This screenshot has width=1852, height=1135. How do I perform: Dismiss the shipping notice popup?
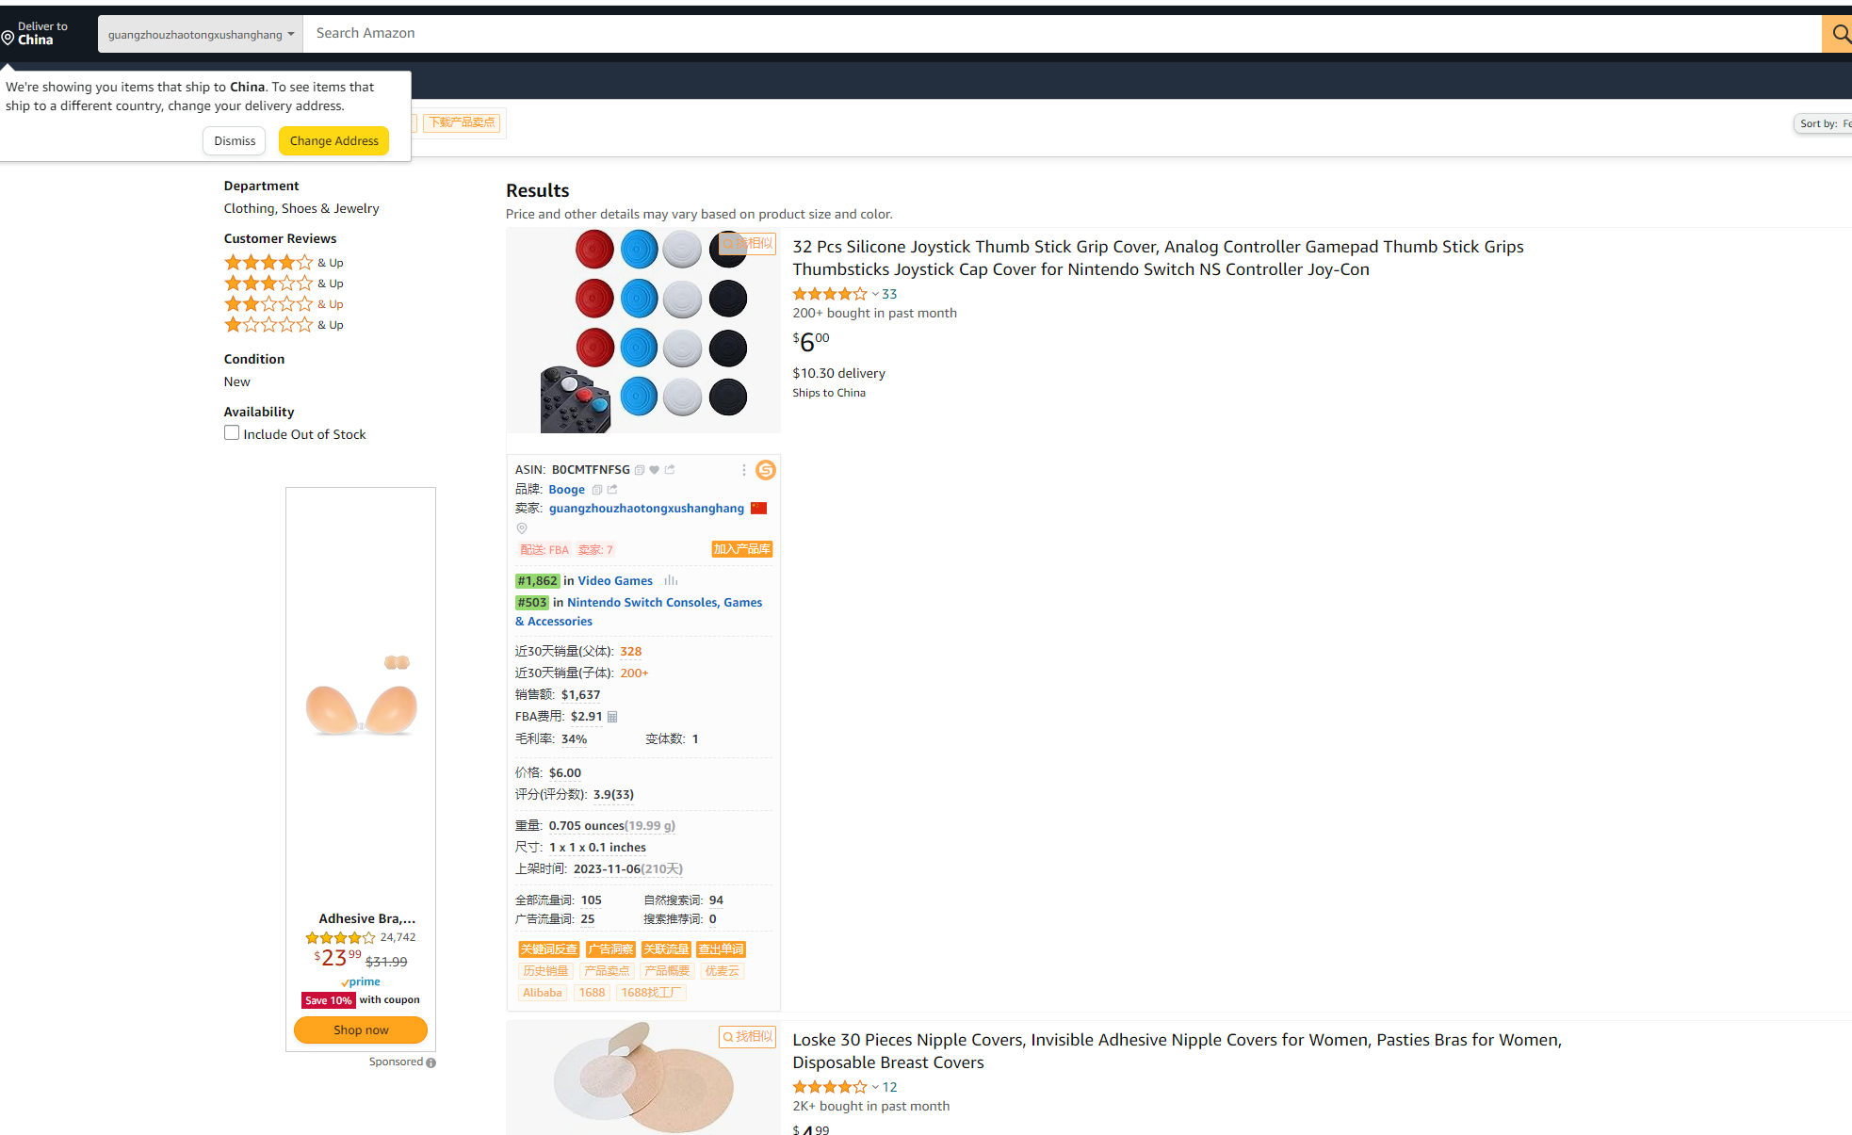235,141
